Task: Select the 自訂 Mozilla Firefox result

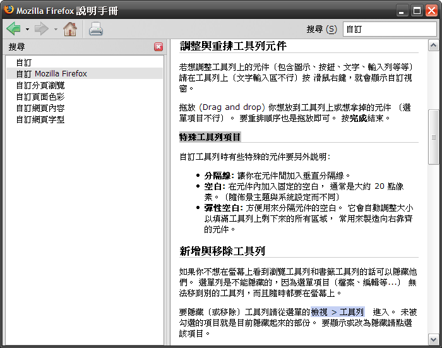Action: coord(84,74)
